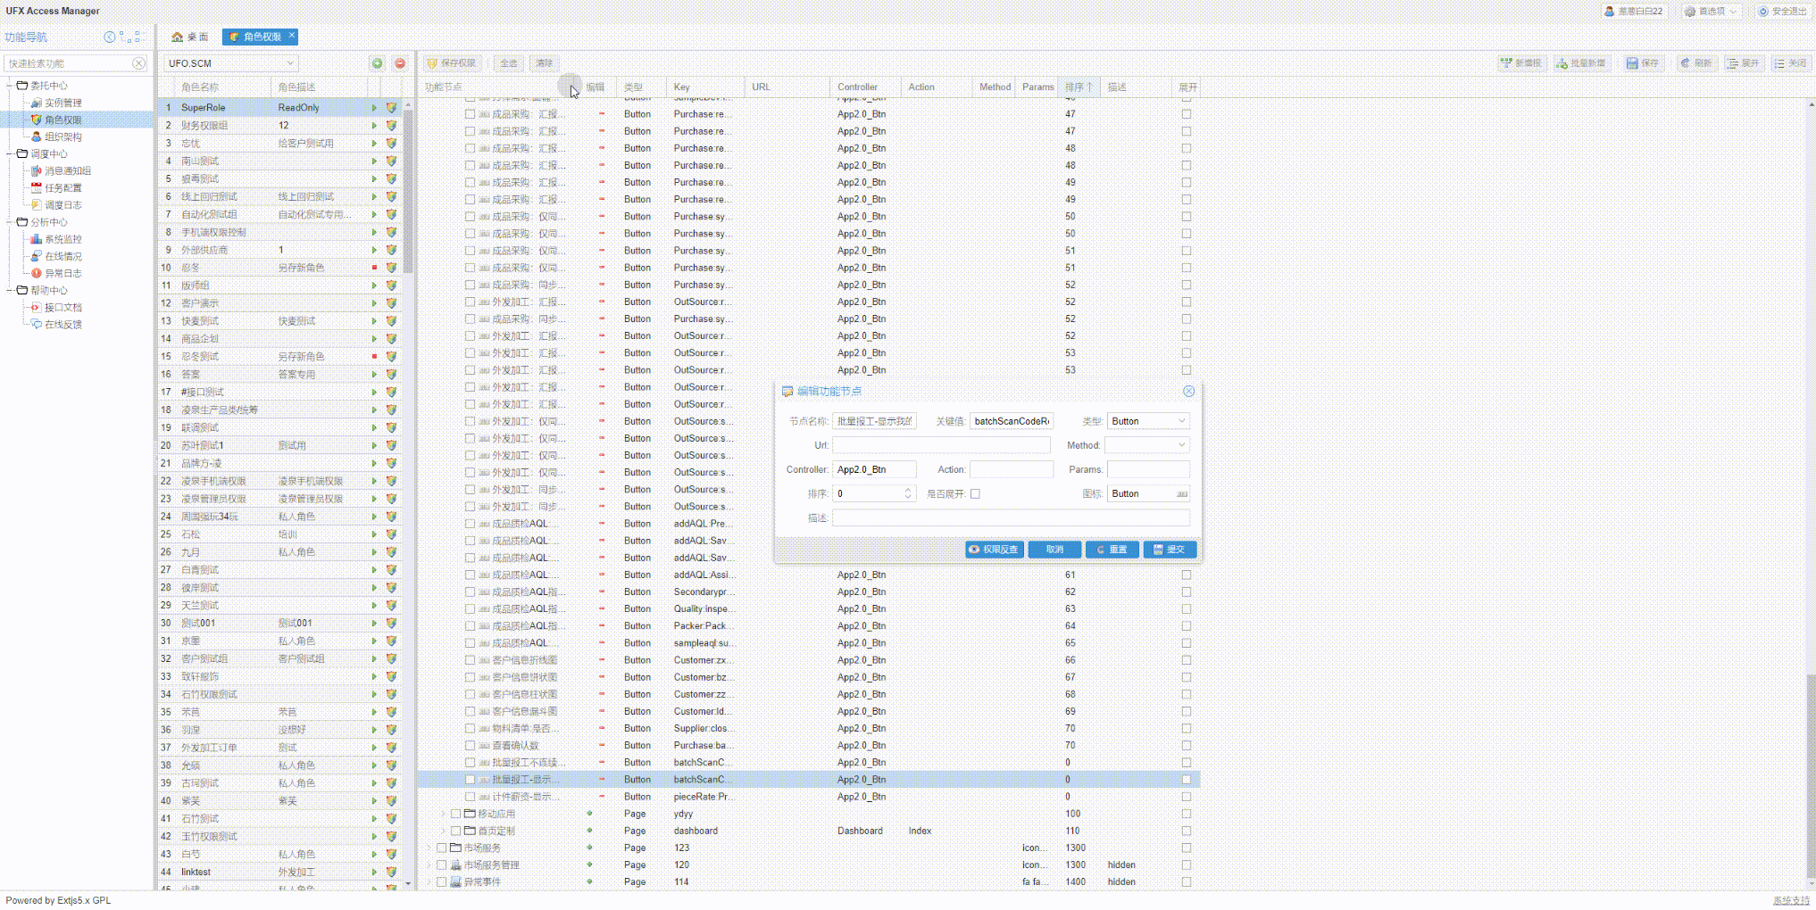Open the Method dropdown in dialog

1181,445
